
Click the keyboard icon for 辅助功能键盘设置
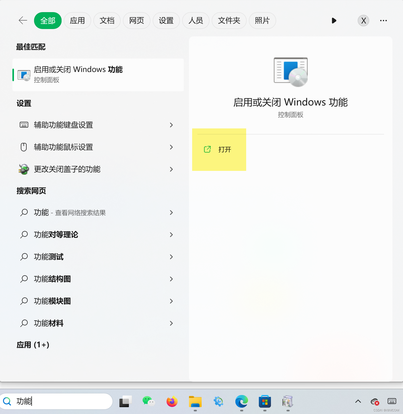click(x=24, y=125)
